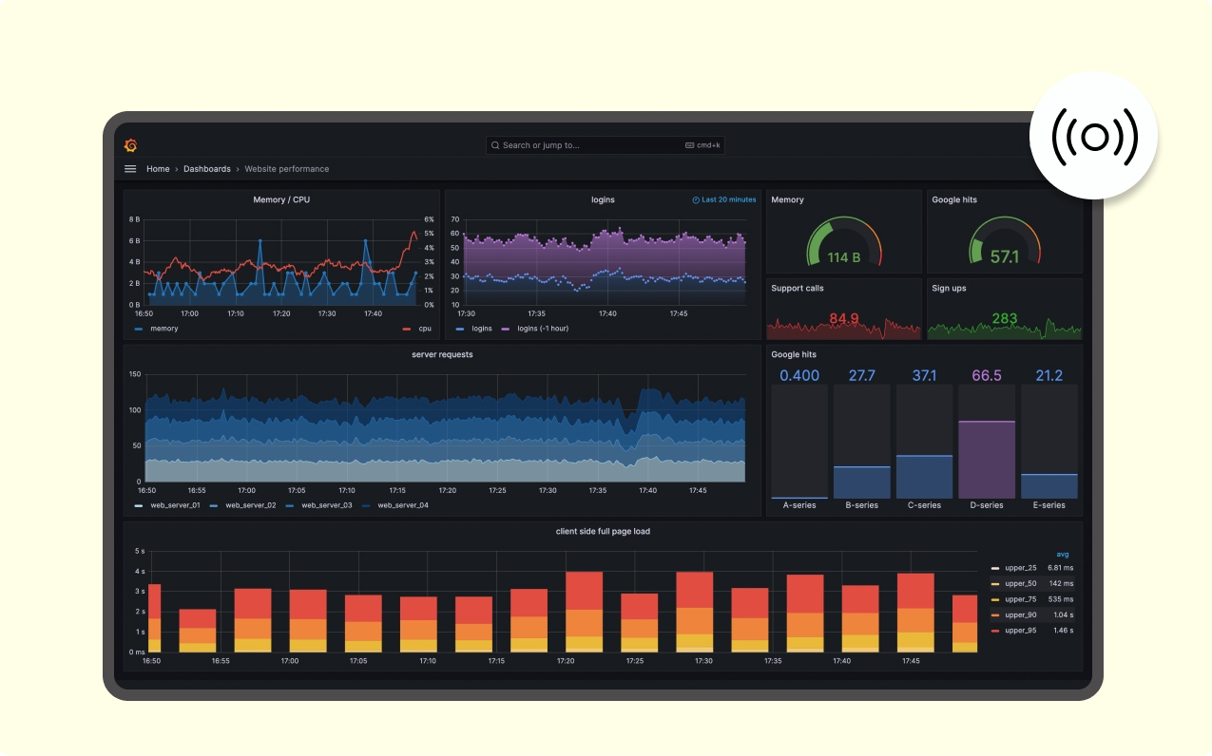Click the upper_95 red color swatch
Viewport: 1212px width, 756px height.
pyautogui.click(x=994, y=631)
